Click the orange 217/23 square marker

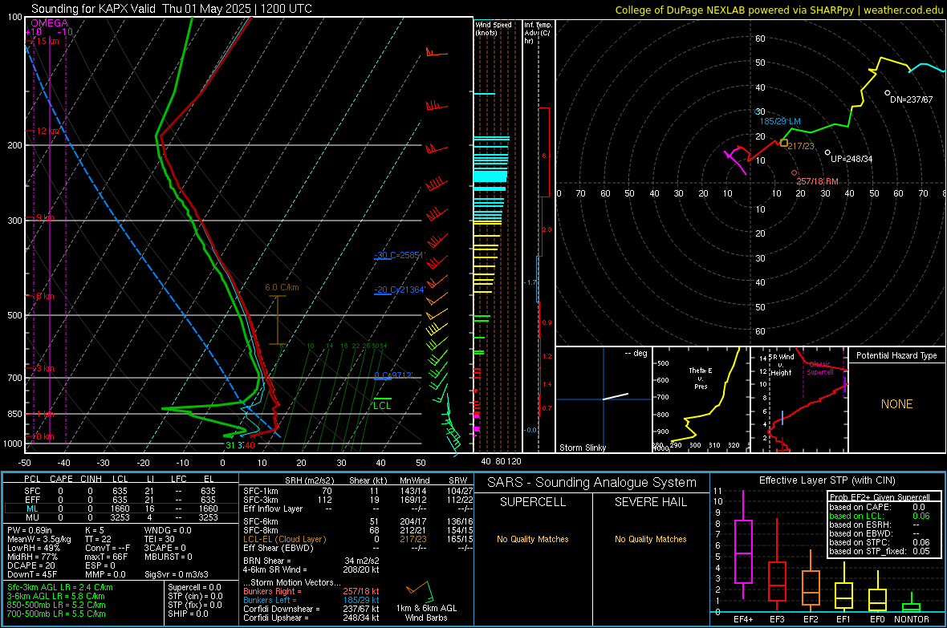coord(783,143)
